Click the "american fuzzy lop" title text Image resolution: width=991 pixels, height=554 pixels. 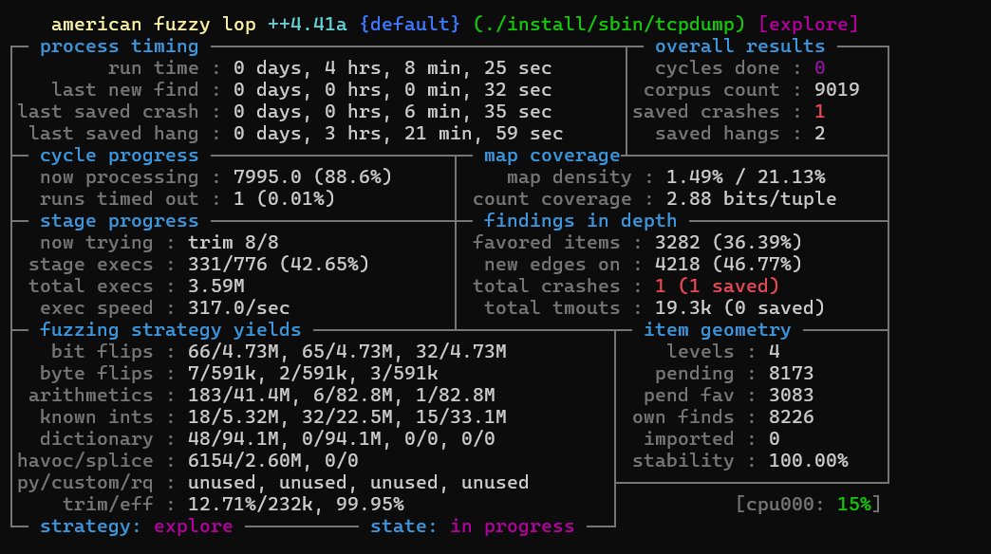tap(154, 25)
